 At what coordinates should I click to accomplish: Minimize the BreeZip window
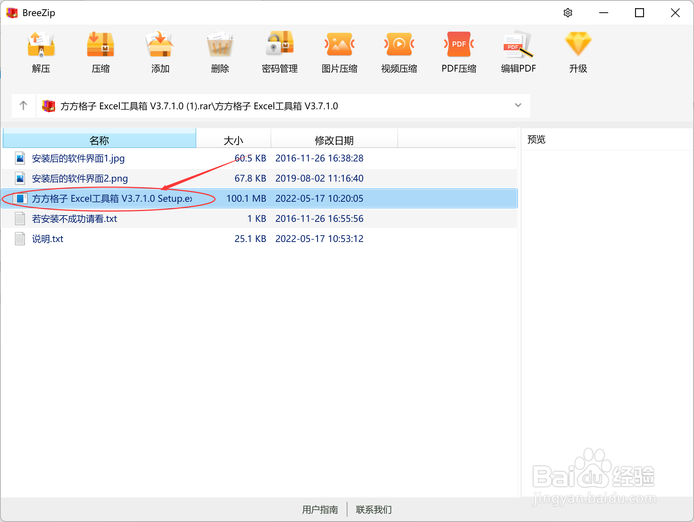click(604, 13)
